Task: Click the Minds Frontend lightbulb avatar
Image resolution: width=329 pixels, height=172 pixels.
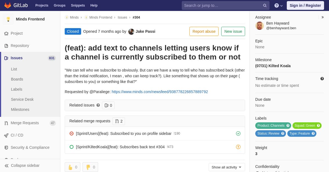Action: pos(8,19)
